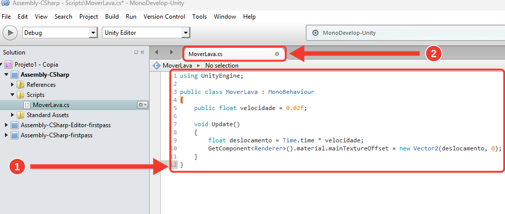The image size is (505, 214).
Task: Open the File menu
Action: [x=6, y=17]
